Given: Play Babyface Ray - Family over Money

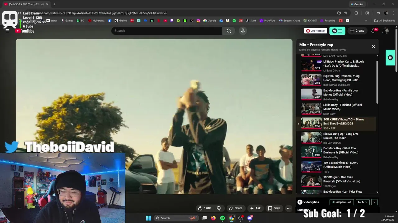Looking at the screenshot, I should pos(336,94).
